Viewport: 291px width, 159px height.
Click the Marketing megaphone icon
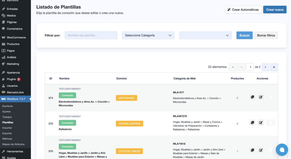[3, 64]
